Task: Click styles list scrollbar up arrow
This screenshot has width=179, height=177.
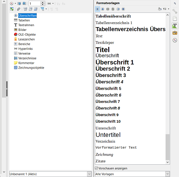Action: [168, 15]
